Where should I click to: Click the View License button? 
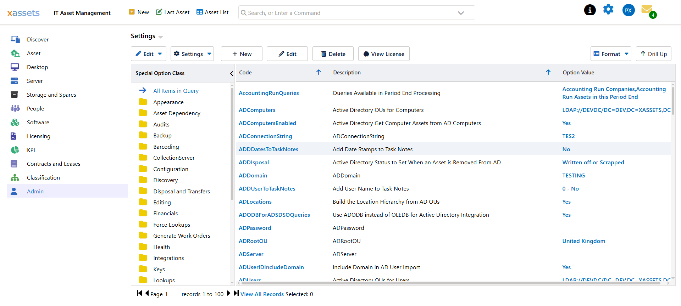click(384, 54)
